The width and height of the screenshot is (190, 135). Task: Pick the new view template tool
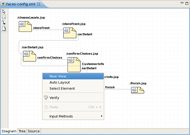[4, 29]
